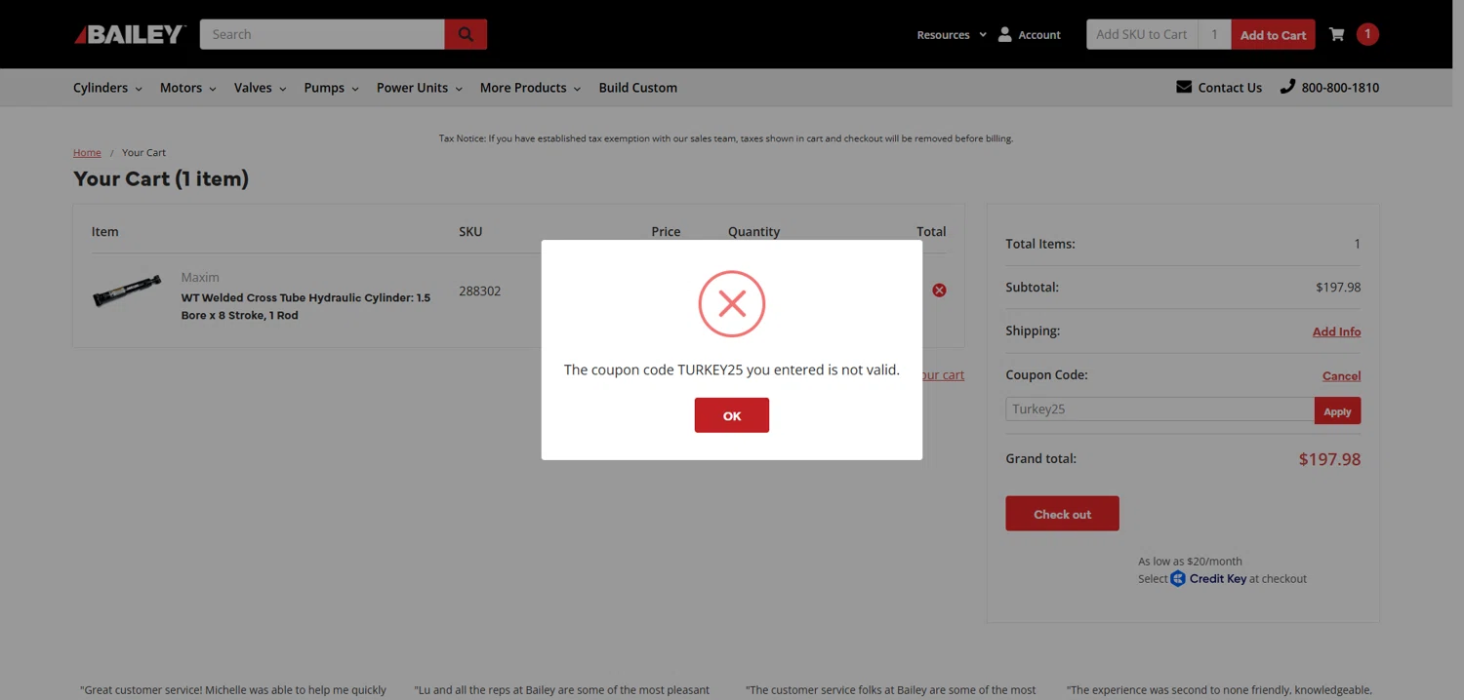The width and height of the screenshot is (1464, 700).
Task: Click the red cart count badge
Action: [1367, 34]
